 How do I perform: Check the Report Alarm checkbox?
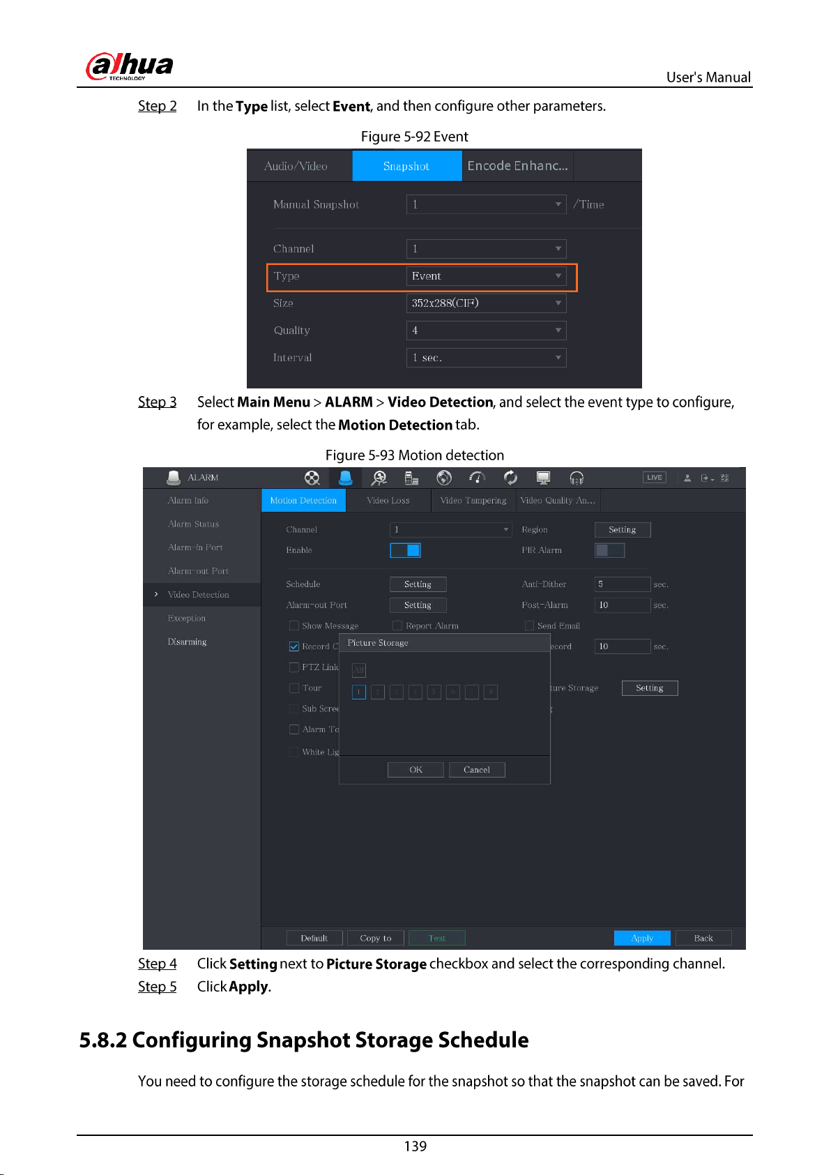397,626
